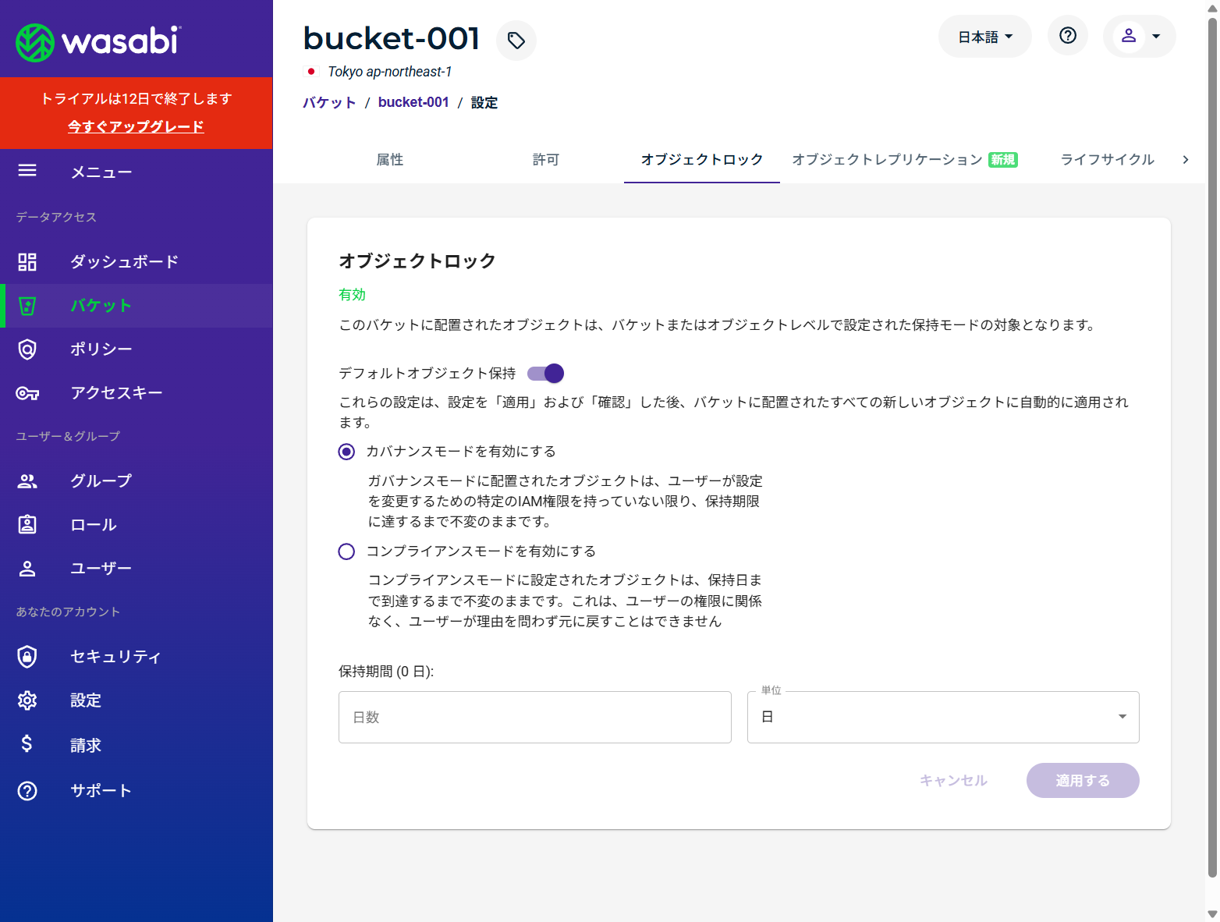This screenshot has width=1220, height=922.
Task: Click the tag icon next to bucket-001
Action: (516, 41)
